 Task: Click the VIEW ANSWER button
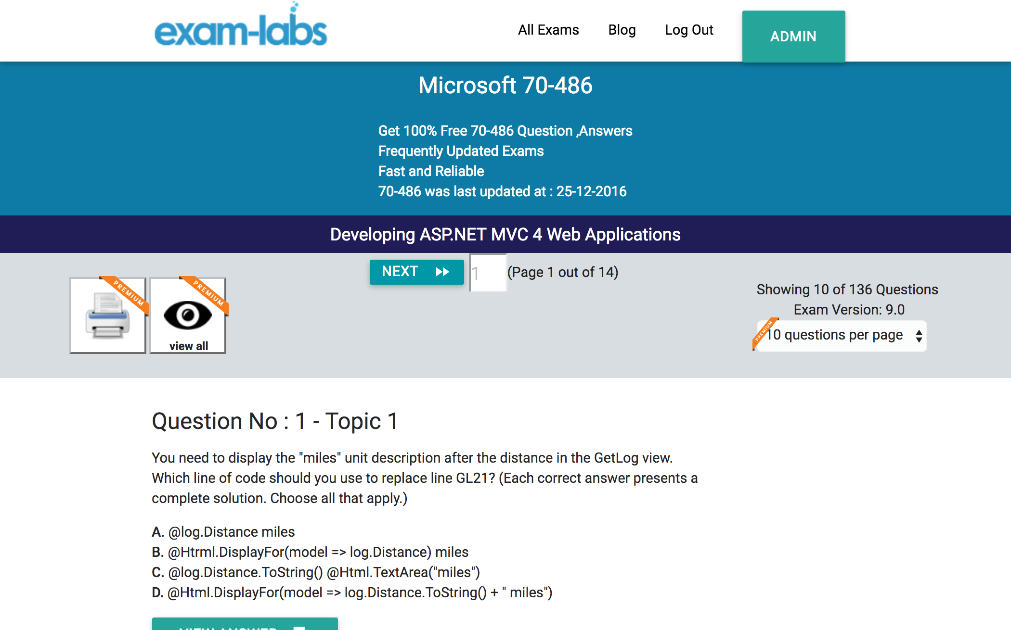pyautogui.click(x=245, y=624)
